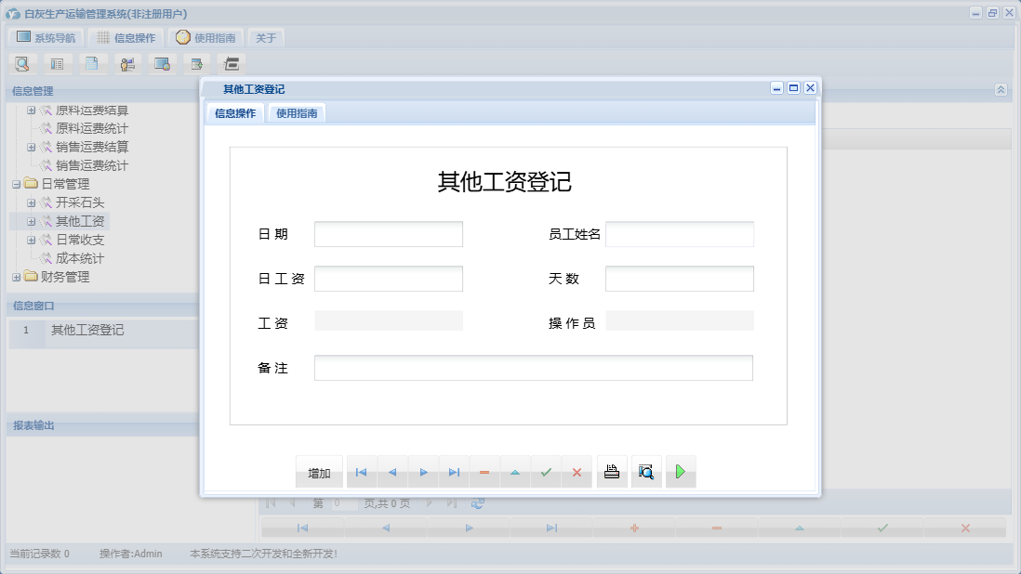Open the user management icon on the toolbar

click(x=126, y=63)
